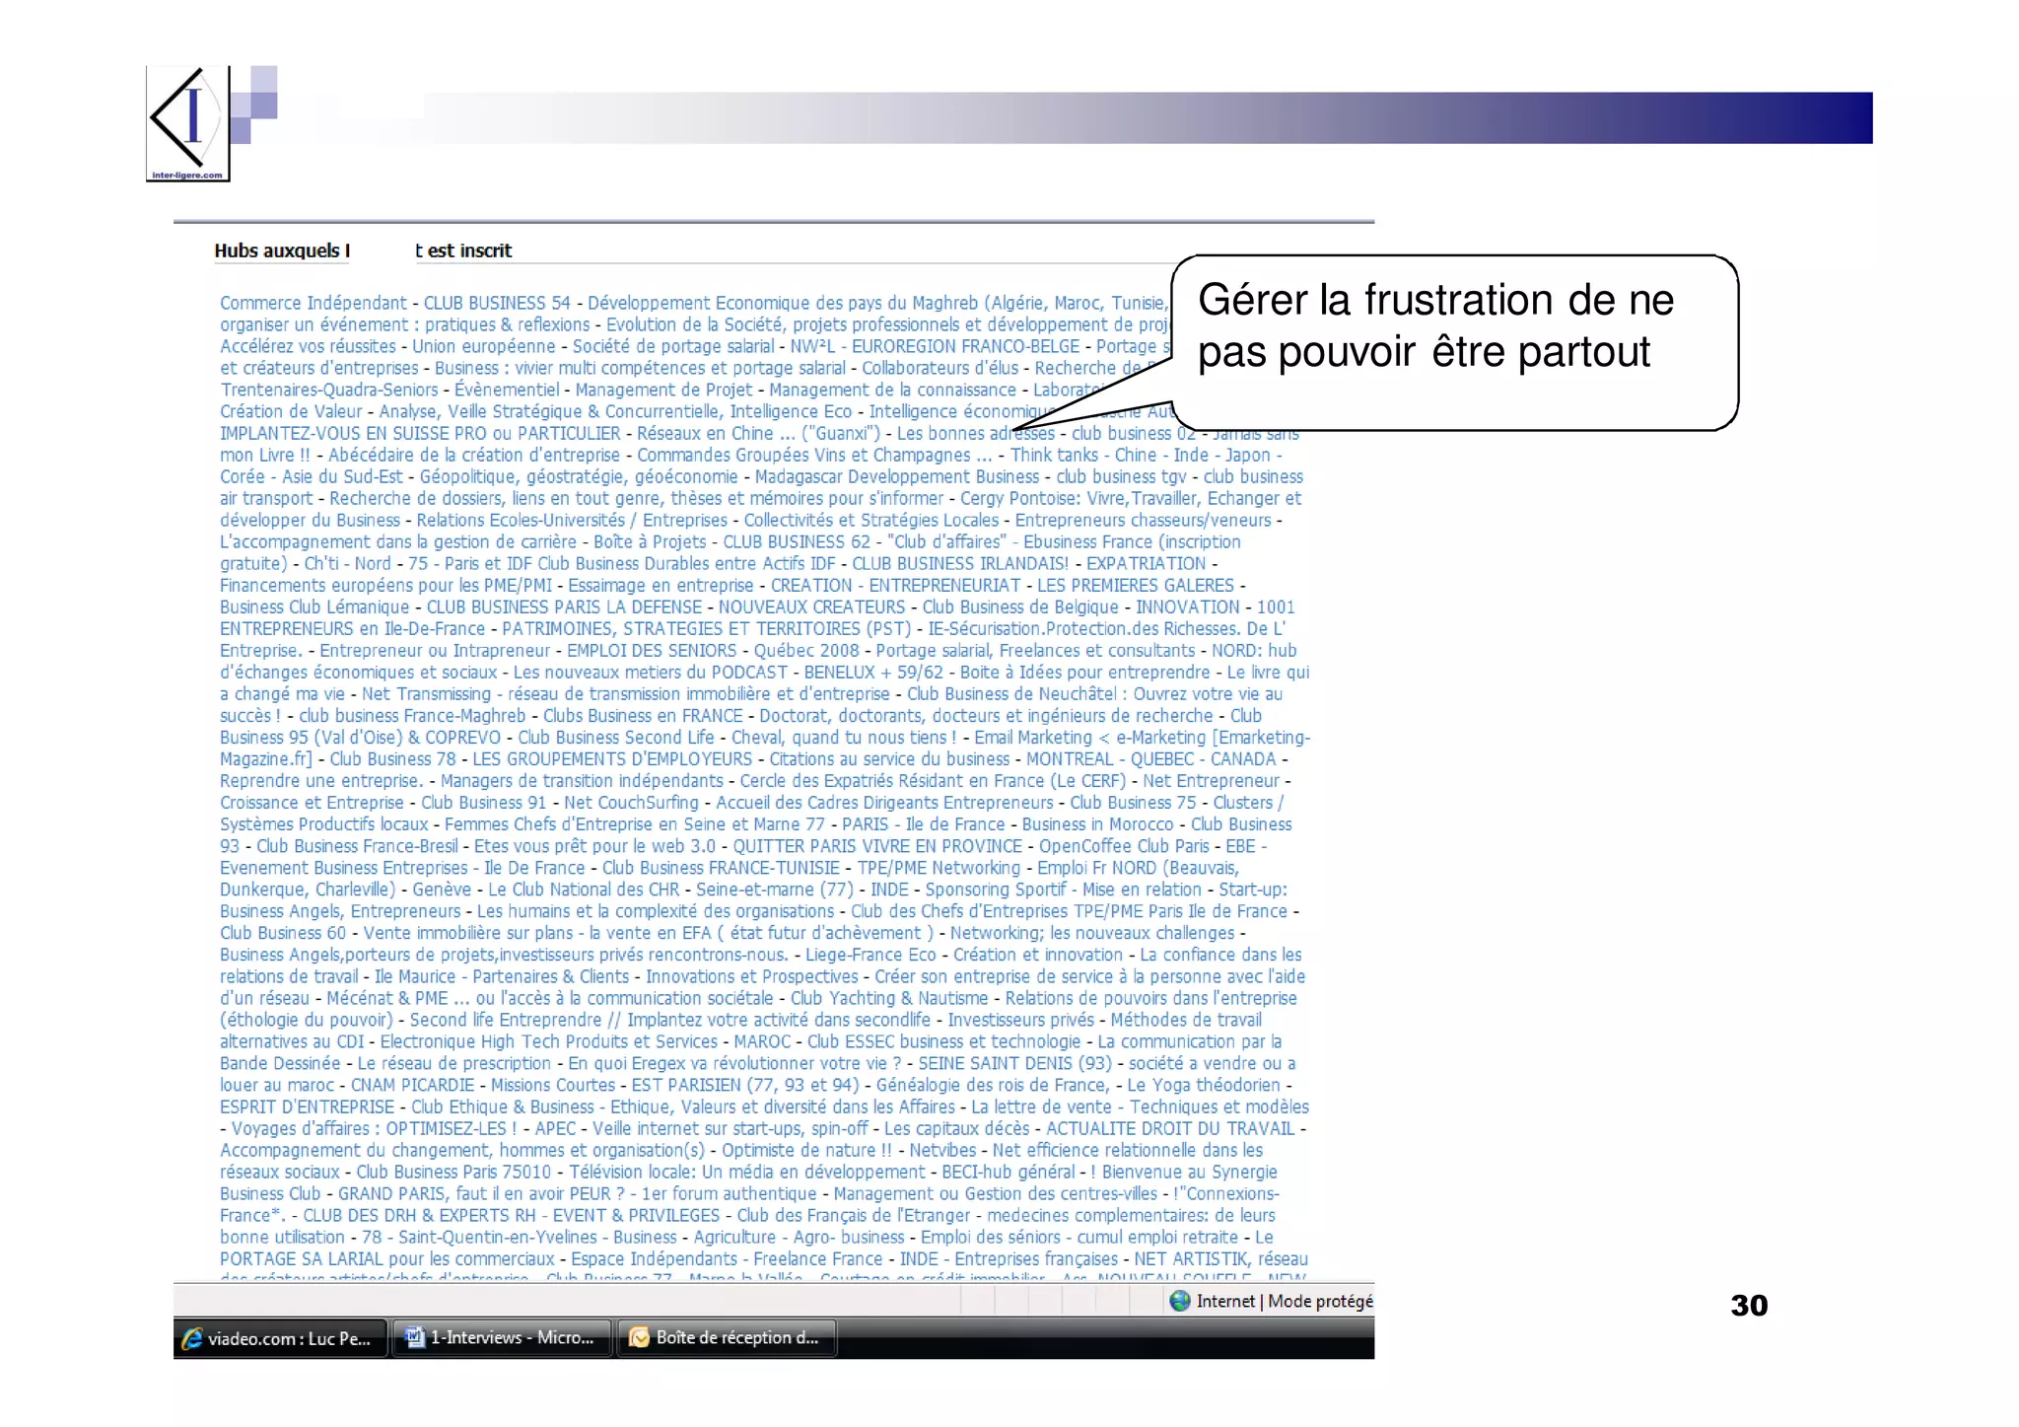The height and width of the screenshot is (1427, 2019).
Task: Click the Internet | Mode protégé status
Action: tap(1284, 1301)
